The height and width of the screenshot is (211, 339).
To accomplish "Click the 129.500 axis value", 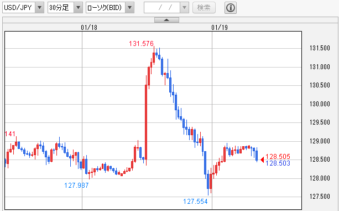I will (320, 122).
